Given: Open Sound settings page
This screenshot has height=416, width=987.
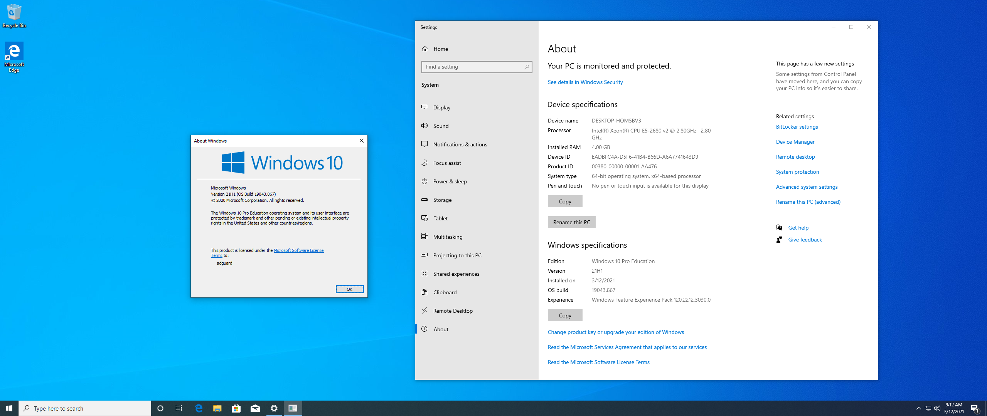Looking at the screenshot, I should pyautogui.click(x=477, y=126).
